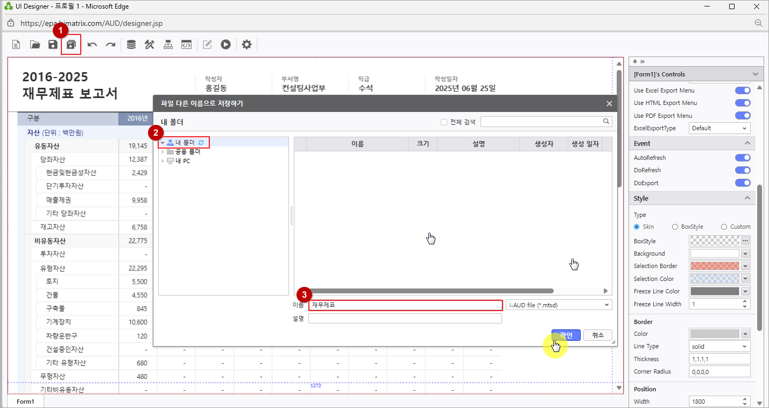Open the database datasource icon
Viewport: 769px width, 408px height.
131,45
